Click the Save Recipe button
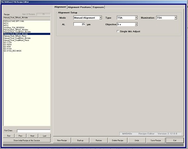Screen dimensions: 188x149 point(156,140)
